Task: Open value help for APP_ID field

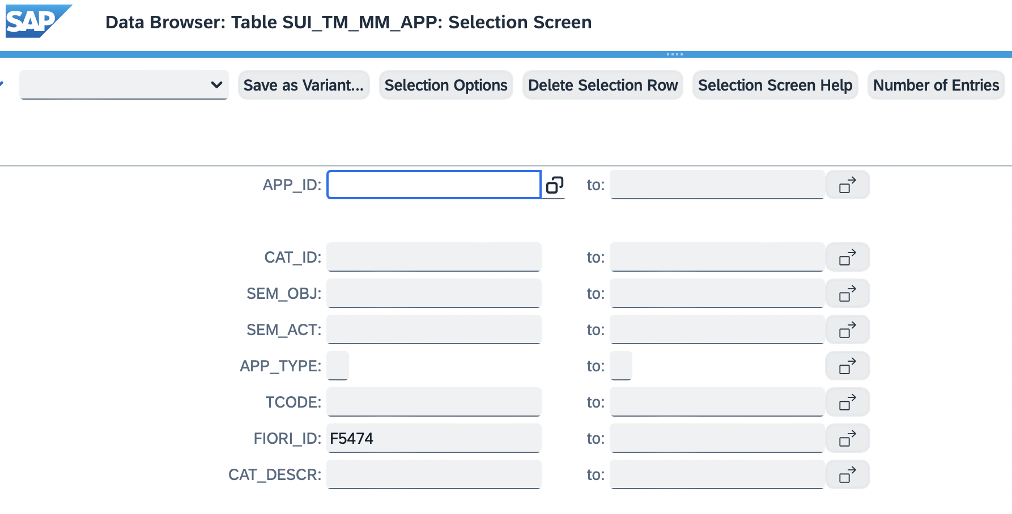Action: pyautogui.click(x=554, y=185)
